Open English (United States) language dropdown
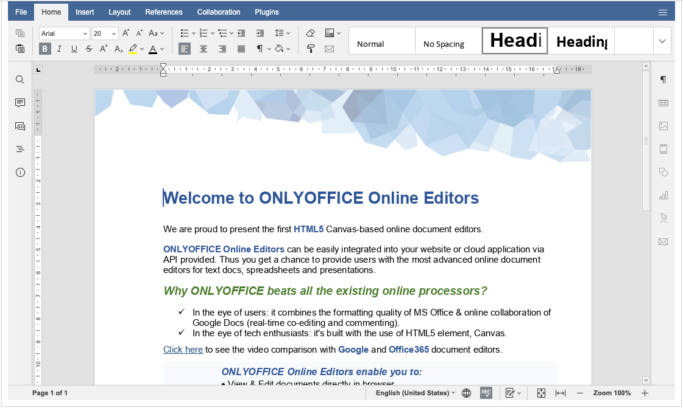The image size is (683, 408). [416, 393]
